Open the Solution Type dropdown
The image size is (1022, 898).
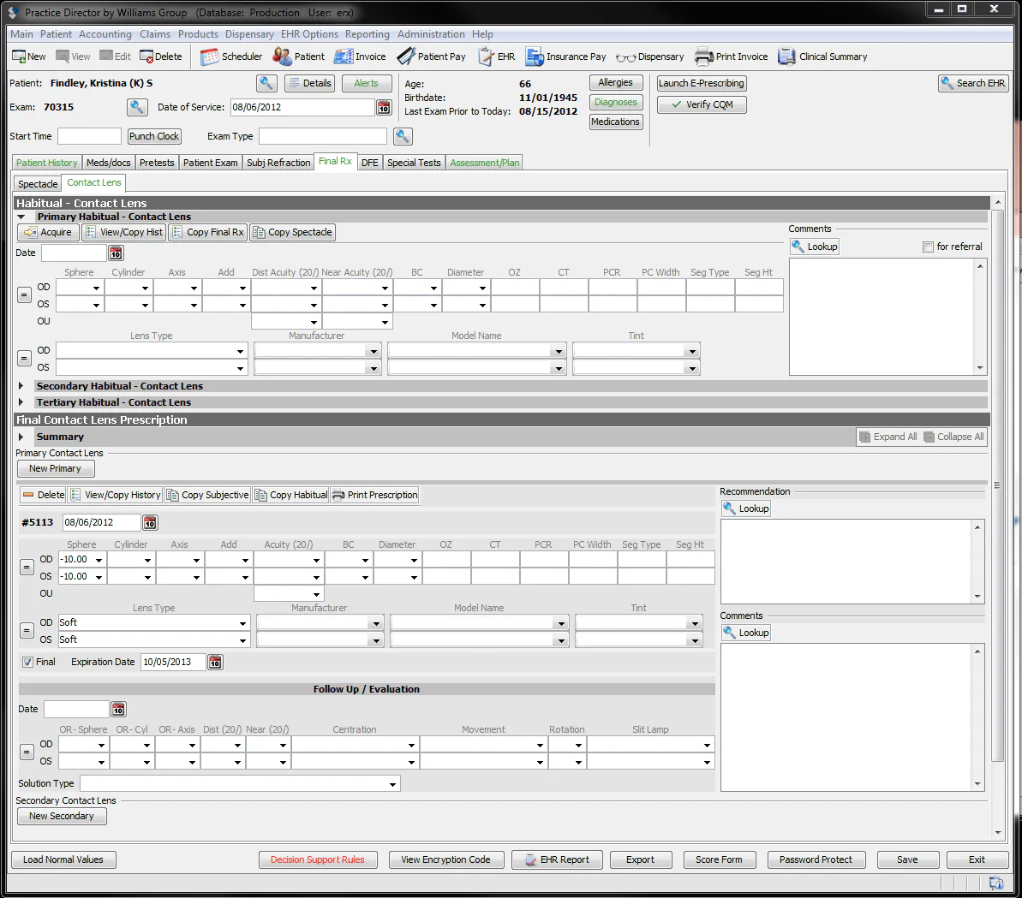(392, 784)
